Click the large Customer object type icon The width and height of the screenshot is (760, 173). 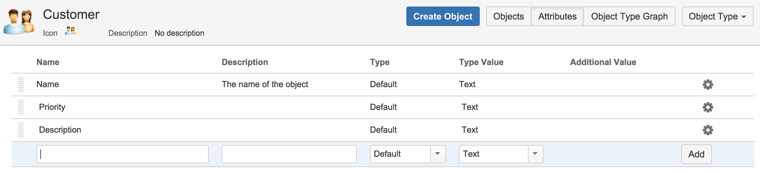tap(19, 21)
